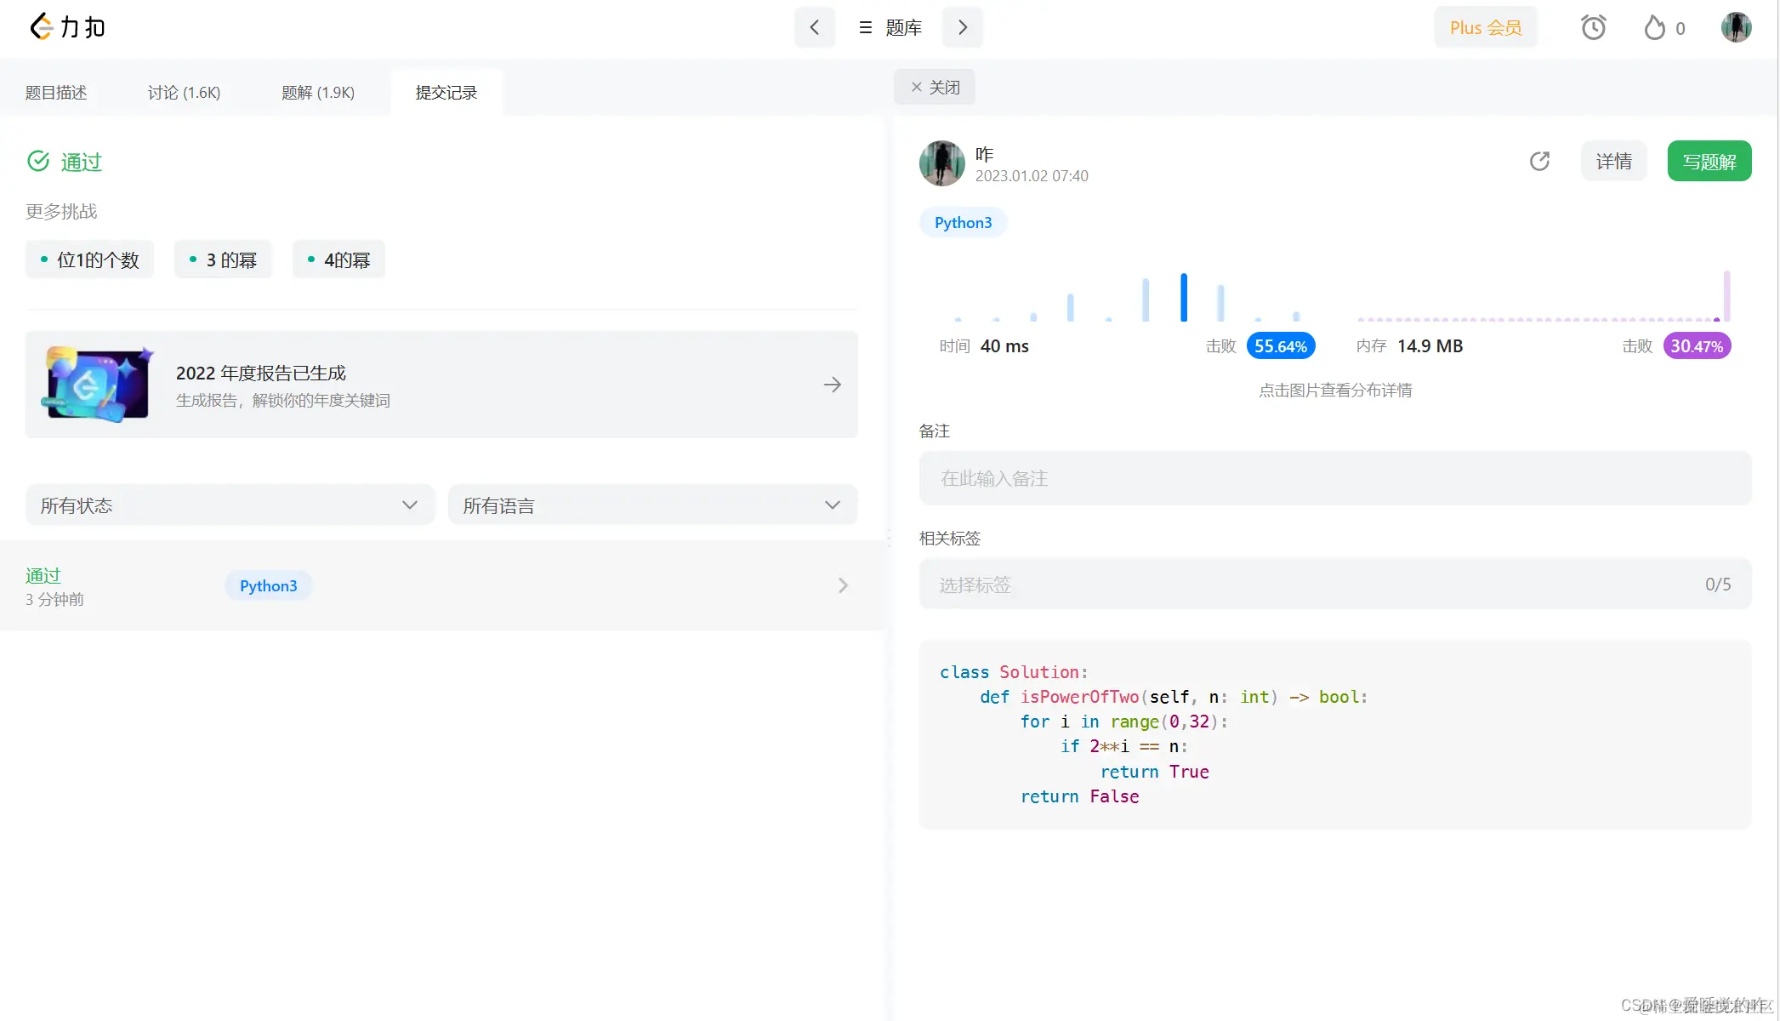Open the 位1的个数 challenge link
This screenshot has width=1780, height=1021.
click(x=90, y=260)
